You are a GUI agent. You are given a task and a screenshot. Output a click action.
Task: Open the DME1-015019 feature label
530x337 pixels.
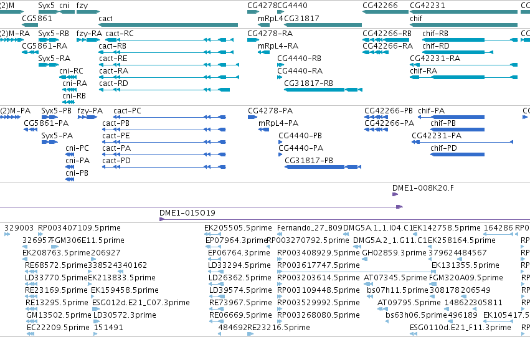pos(187,213)
